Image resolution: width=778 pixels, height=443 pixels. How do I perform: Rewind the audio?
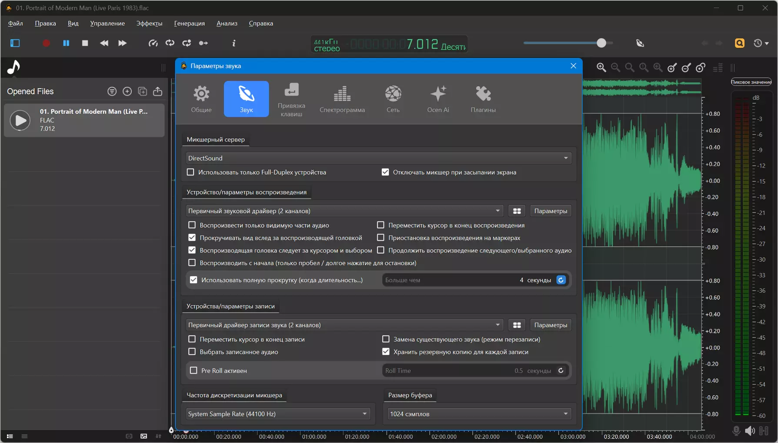(x=104, y=43)
